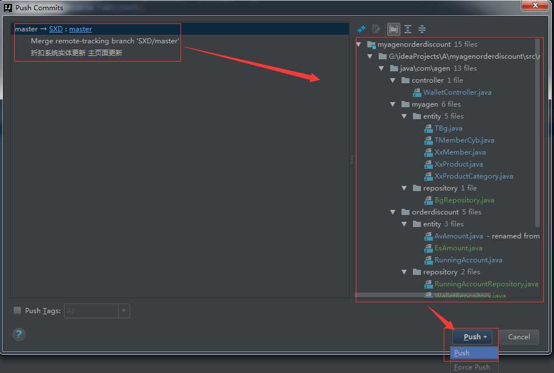Image resolution: width=554 pixels, height=373 pixels.
Task: Click the Push button
Action: (x=472, y=337)
